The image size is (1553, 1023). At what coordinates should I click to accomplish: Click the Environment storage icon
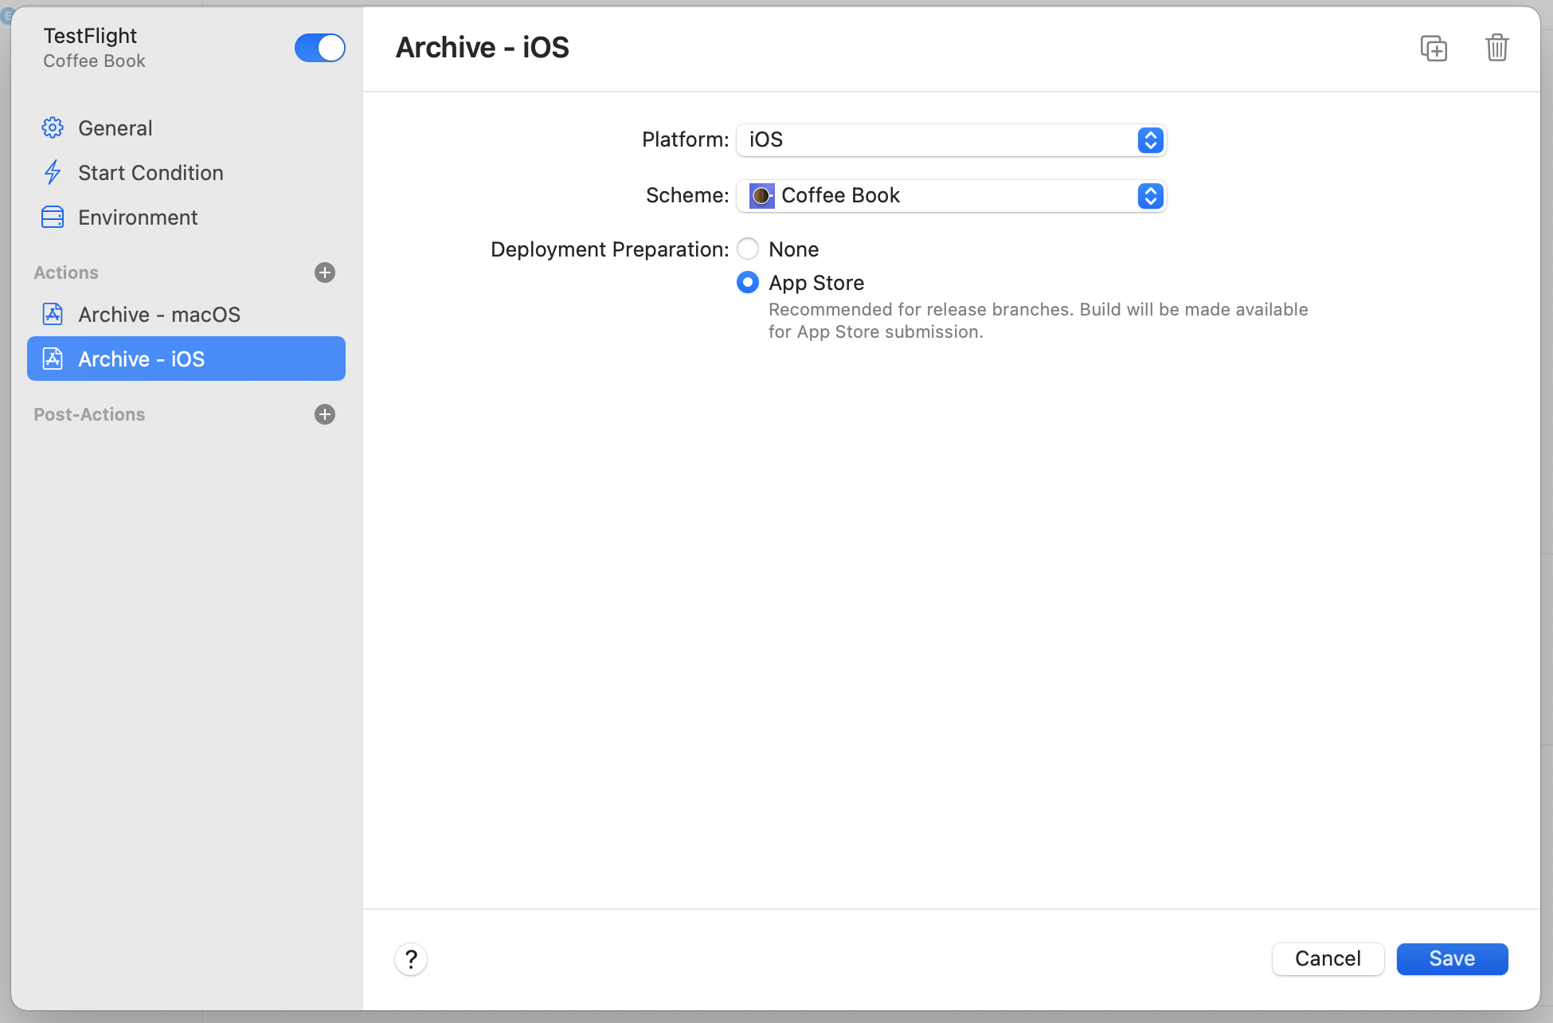tap(53, 217)
